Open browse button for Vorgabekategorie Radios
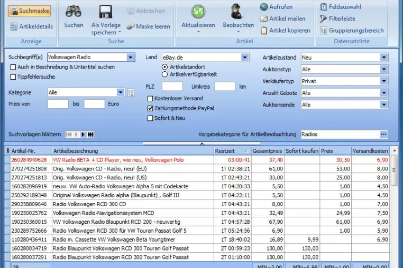The height and width of the screenshot is (268, 403). 384,135
